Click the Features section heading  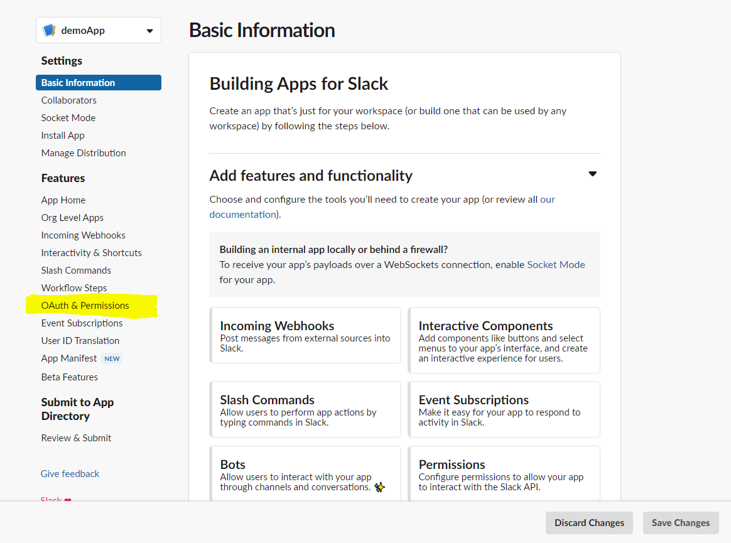point(63,178)
